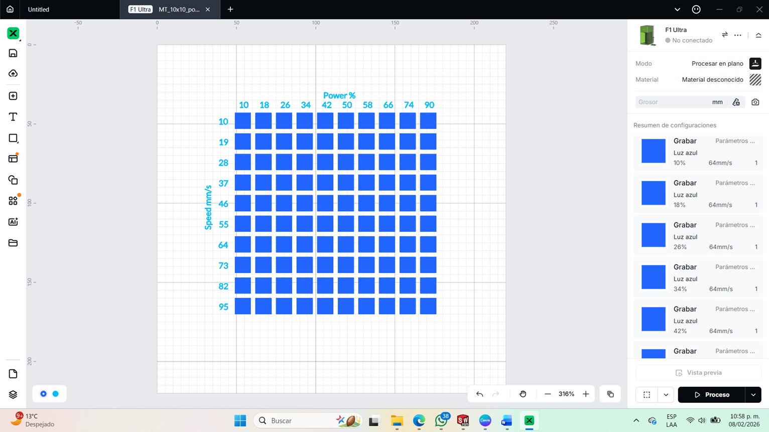
Task: Click the thickness measure icon
Action: point(736,102)
